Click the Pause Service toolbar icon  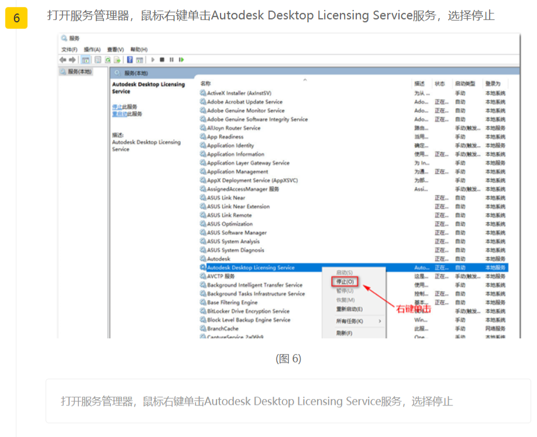(171, 60)
